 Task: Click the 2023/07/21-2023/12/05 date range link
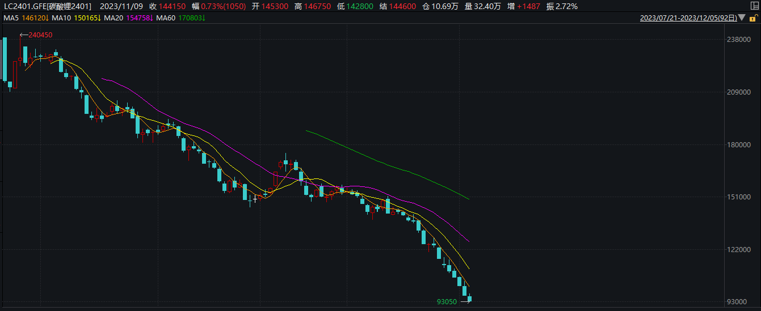click(x=688, y=18)
